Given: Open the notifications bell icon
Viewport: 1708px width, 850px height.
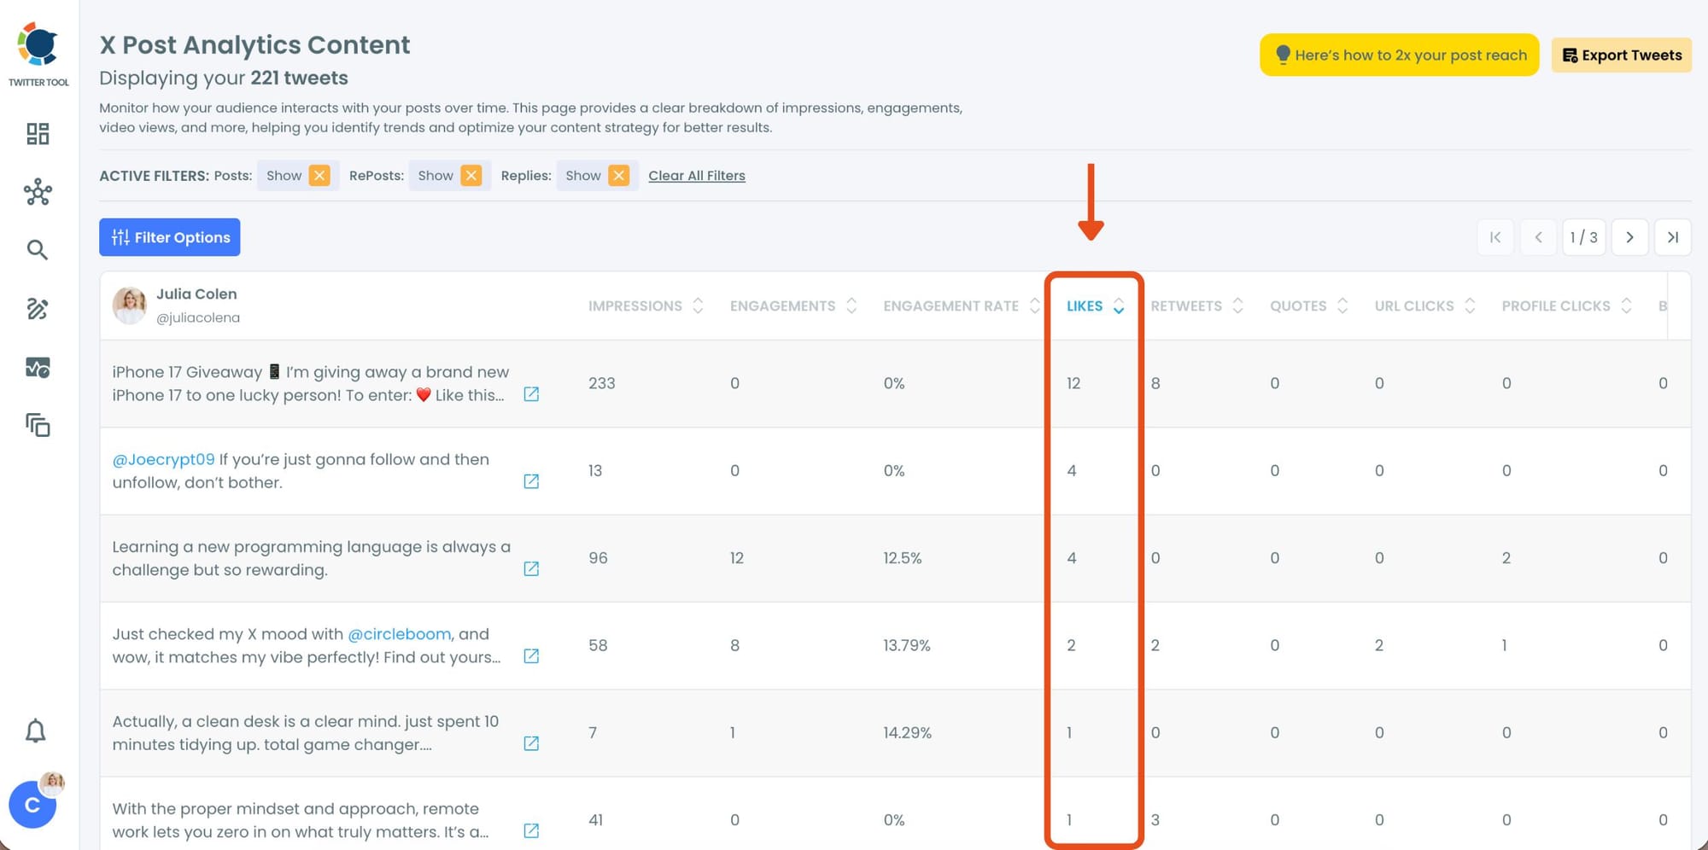Looking at the screenshot, I should [36, 731].
